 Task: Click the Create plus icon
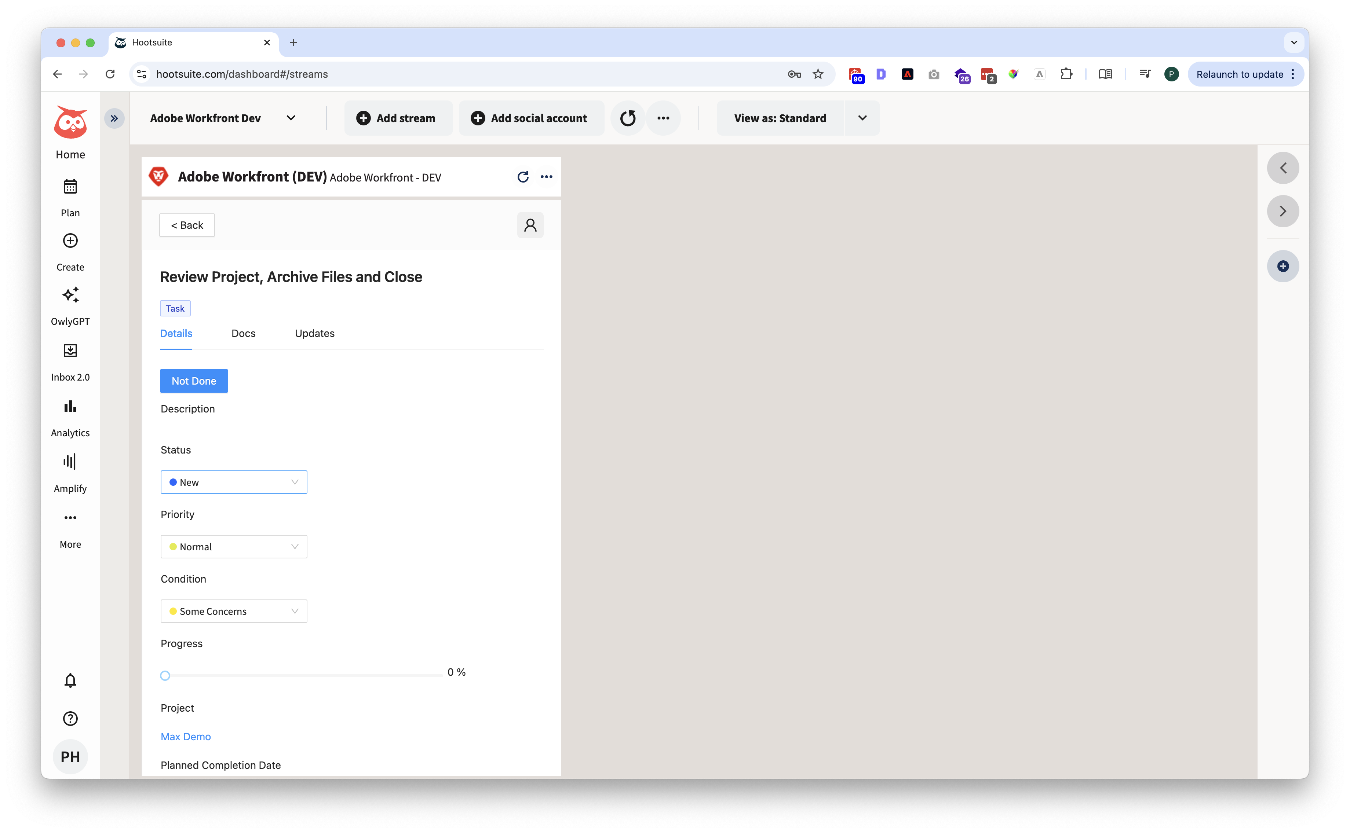point(70,241)
